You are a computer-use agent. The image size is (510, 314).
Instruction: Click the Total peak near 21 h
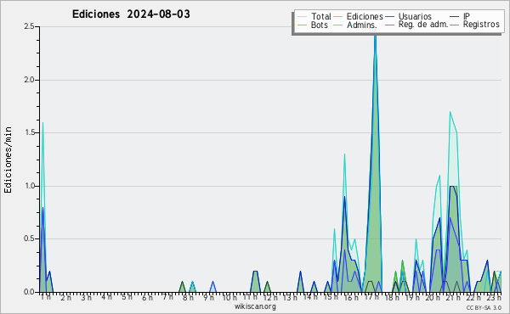pyautogui.click(x=450, y=112)
